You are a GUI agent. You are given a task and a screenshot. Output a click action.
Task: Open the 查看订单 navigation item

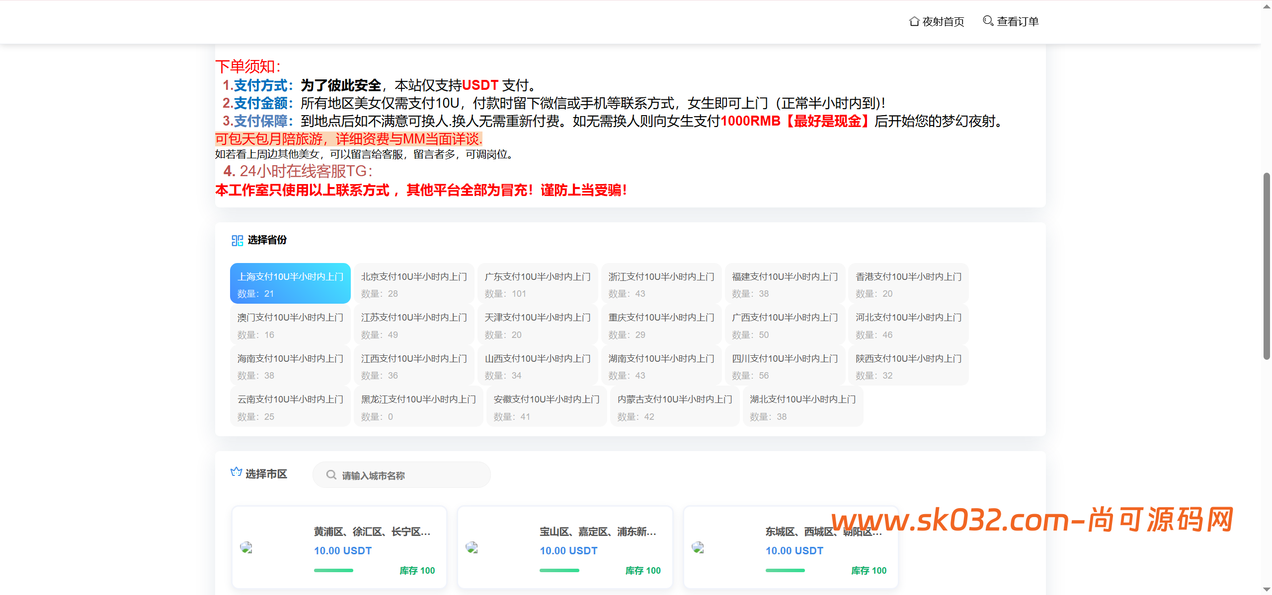[x=1016, y=21]
